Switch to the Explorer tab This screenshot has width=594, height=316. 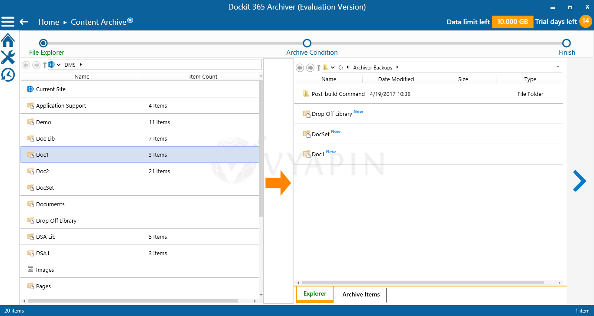click(x=314, y=294)
